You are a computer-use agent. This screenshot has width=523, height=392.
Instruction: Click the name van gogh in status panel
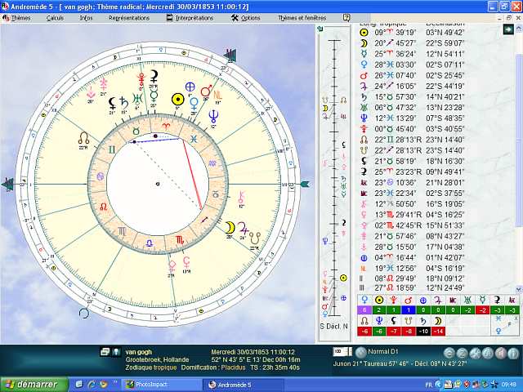[138, 352]
